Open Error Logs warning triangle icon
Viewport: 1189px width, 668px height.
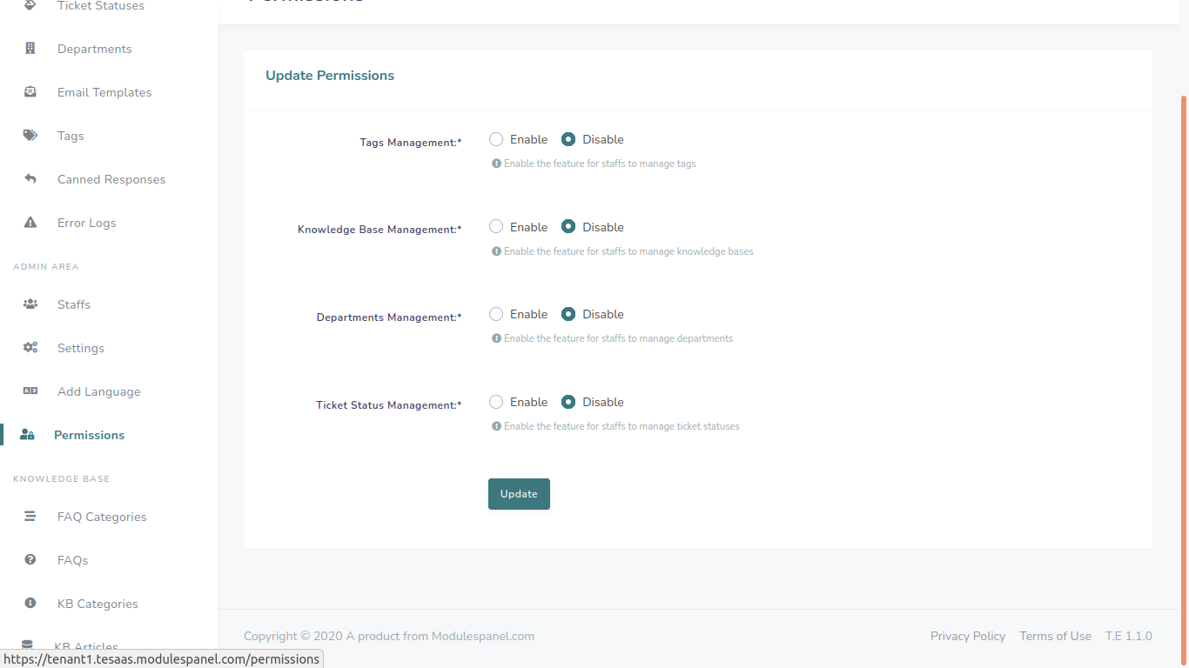click(x=30, y=222)
